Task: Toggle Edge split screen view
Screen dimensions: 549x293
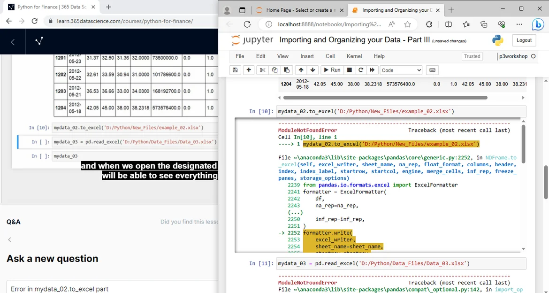Action: [449, 24]
